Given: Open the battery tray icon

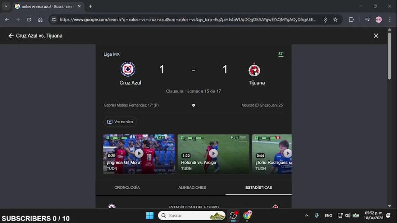Looking at the screenshot, I should [356, 216].
